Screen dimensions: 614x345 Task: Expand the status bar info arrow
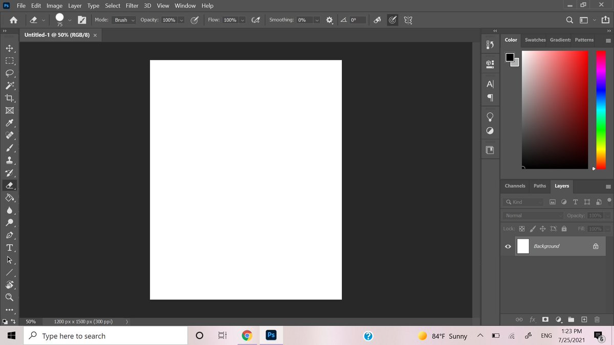[x=127, y=322]
